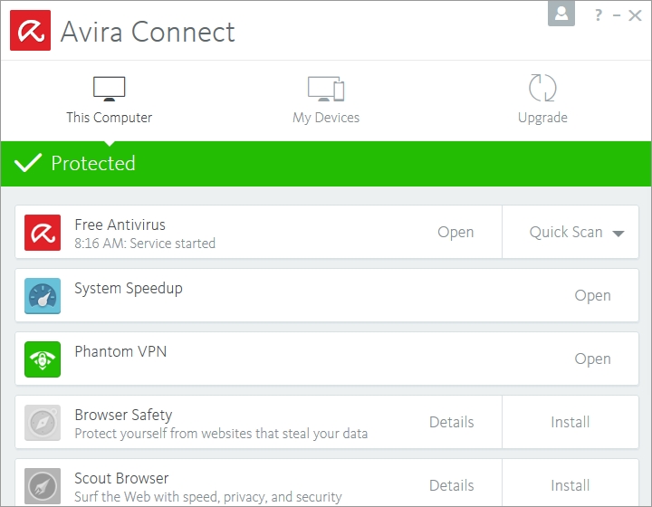
Task: Click the help question mark icon
Action: click(x=599, y=15)
